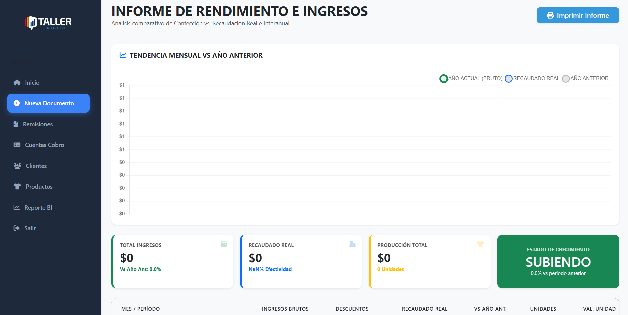
Task: Click the TALLER logo in the sidebar
Action: click(x=48, y=22)
